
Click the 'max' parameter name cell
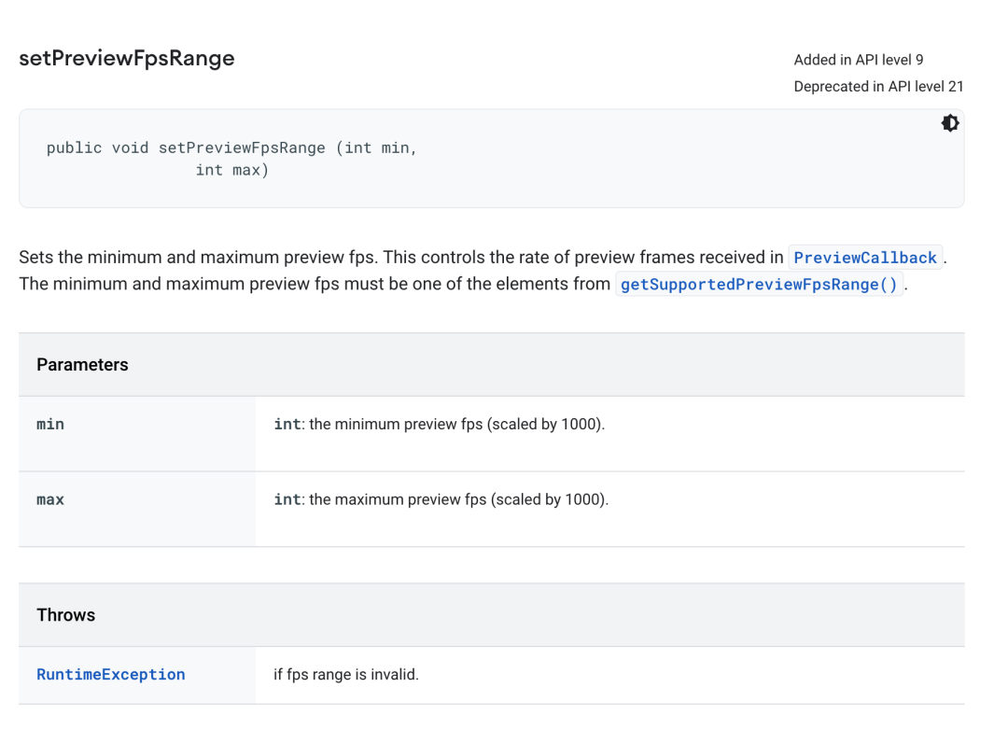click(50, 499)
